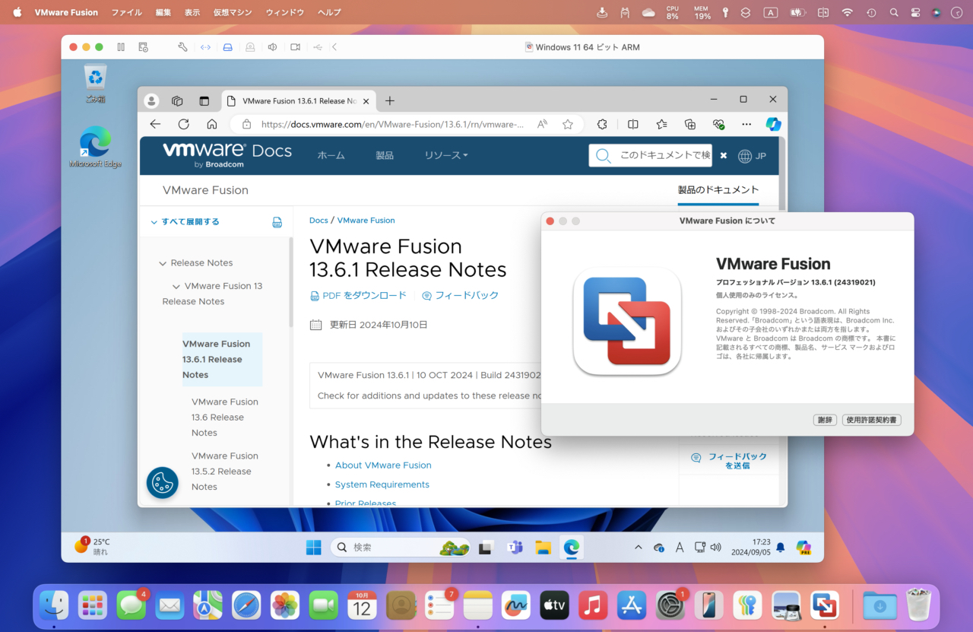This screenshot has width=973, height=632.
Task: Collapse the Release Notes tree node
Action: [162, 263]
